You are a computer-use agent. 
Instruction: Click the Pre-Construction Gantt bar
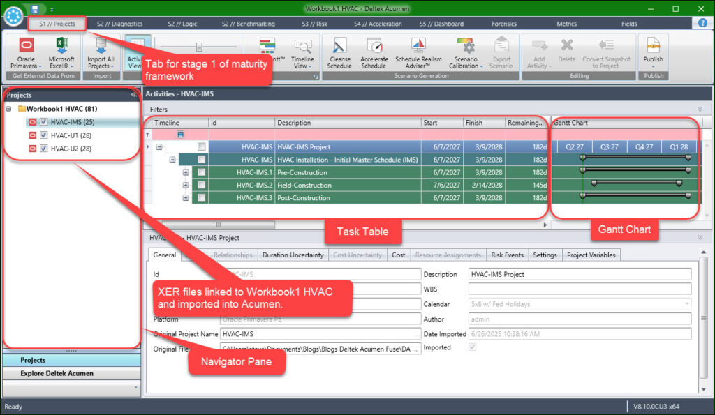pyautogui.click(x=635, y=170)
